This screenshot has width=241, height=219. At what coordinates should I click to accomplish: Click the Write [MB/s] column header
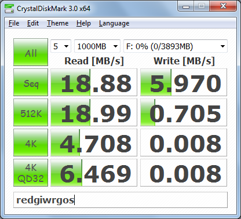pos(184,61)
